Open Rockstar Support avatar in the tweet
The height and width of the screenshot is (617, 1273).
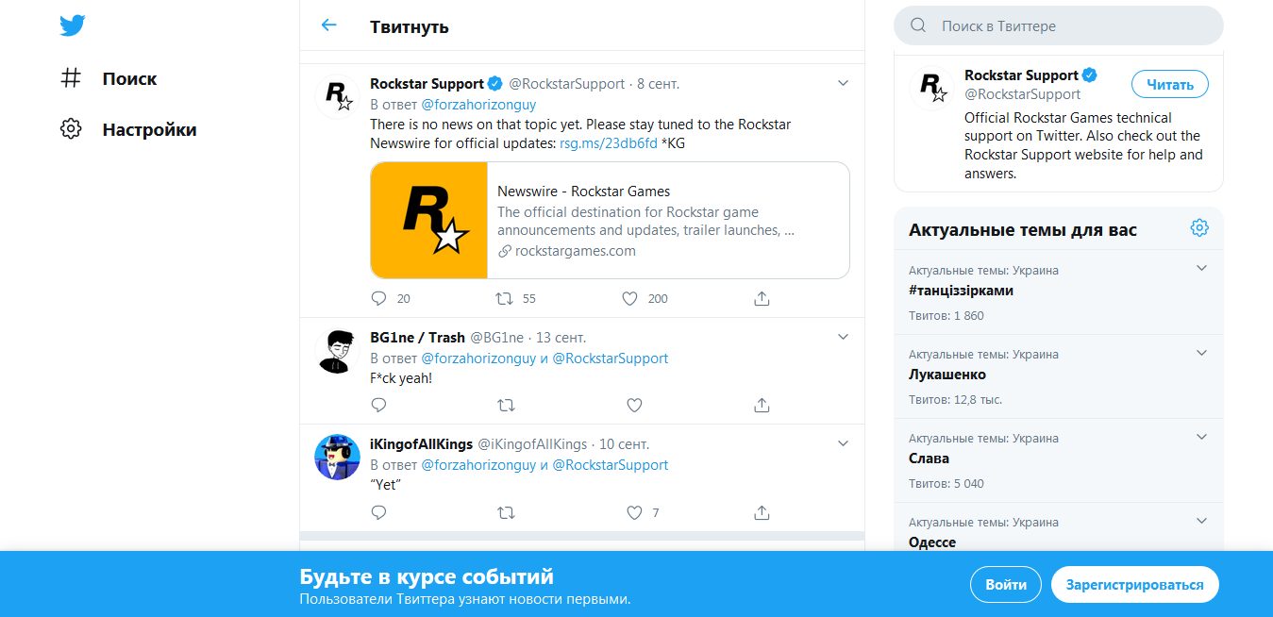point(337,97)
